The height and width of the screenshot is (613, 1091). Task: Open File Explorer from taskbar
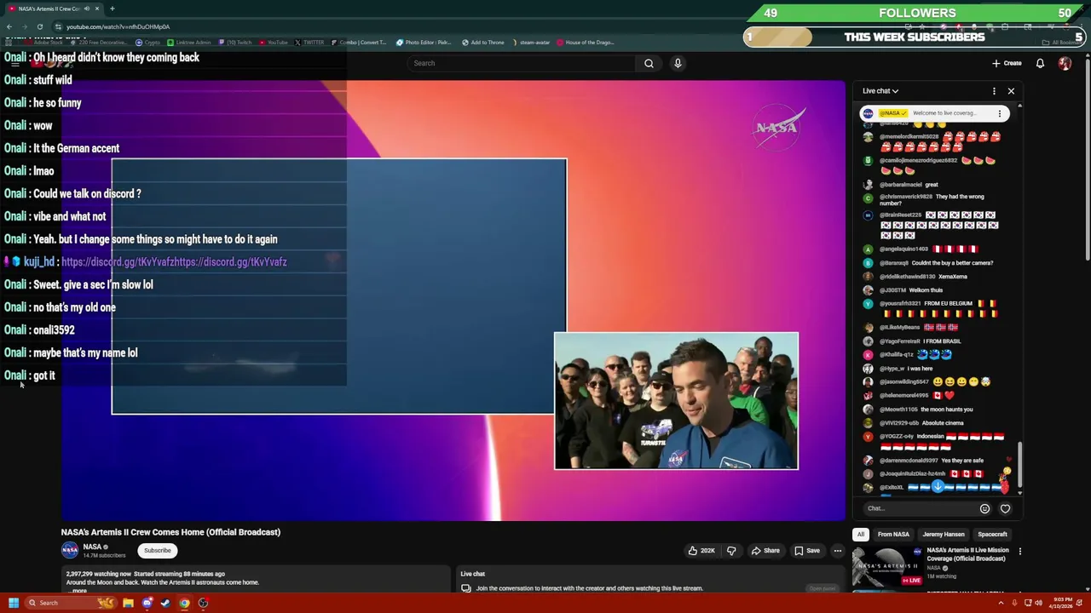pos(128,603)
